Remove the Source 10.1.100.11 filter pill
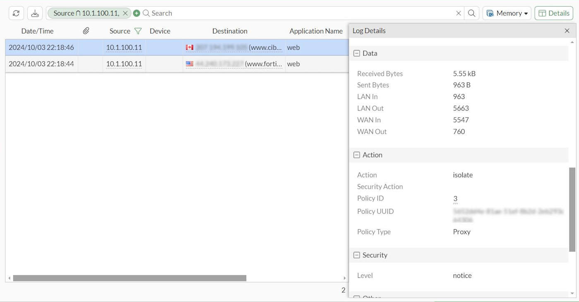 125,13
